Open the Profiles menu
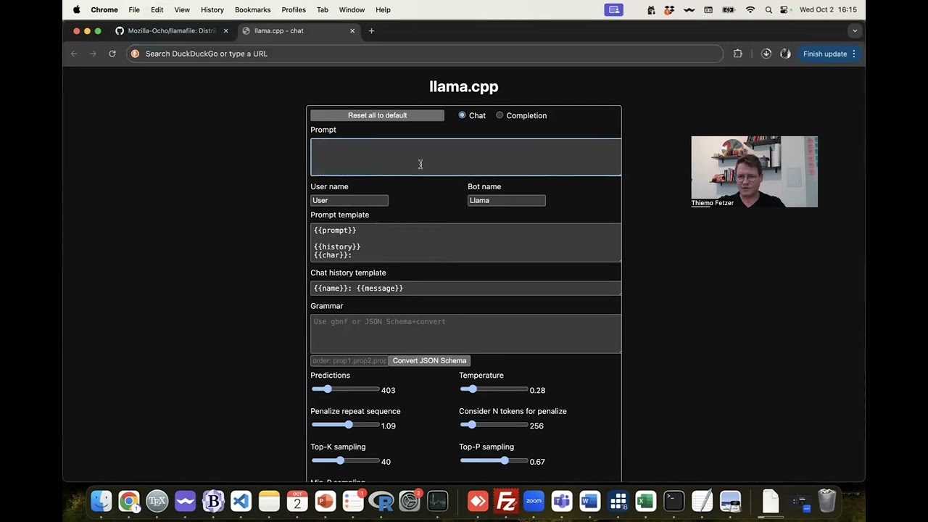This screenshot has width=928, height=522. (x=294, y=9)
